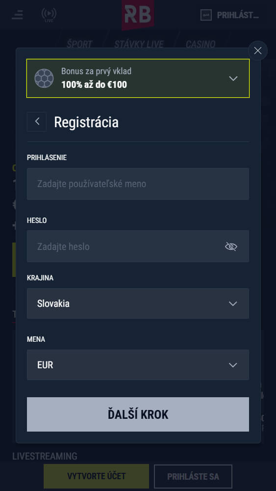Click the football bonus icon
Image resolution: width=276 pixels, height=491 pixels.
click(45, 78)
